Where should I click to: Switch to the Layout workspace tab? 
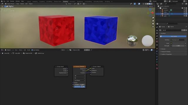pyautogui.click(x=29, y=1)
